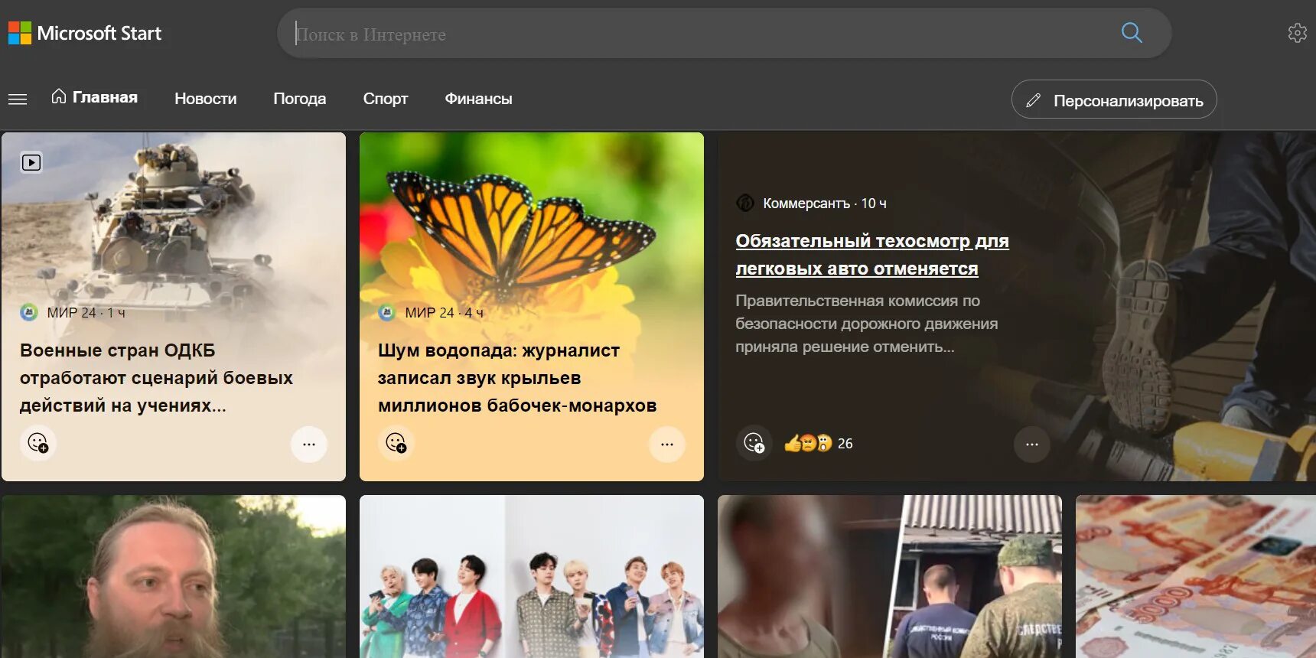Open more options on the butterfly card
Screen dimensions: 1316x658
(x=667, y=445)
